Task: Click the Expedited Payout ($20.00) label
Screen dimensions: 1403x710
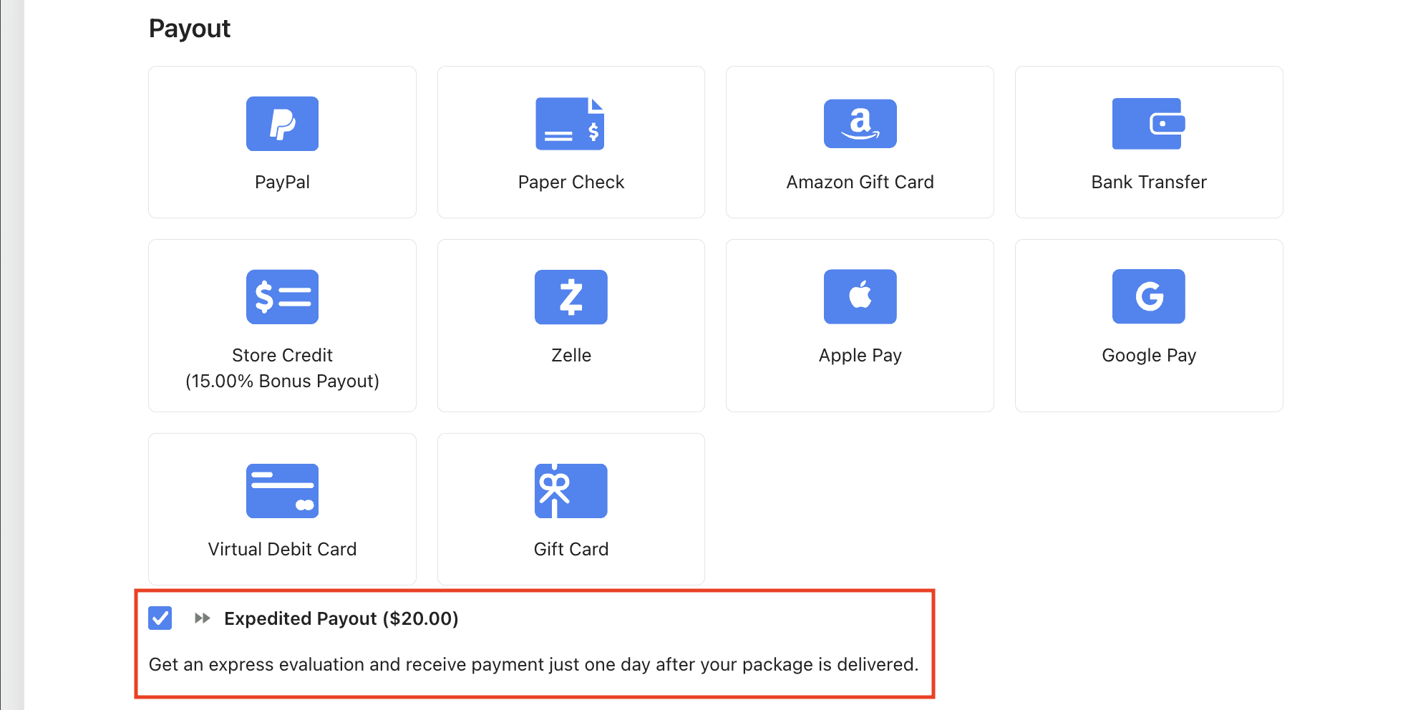Action: [341, 618]
